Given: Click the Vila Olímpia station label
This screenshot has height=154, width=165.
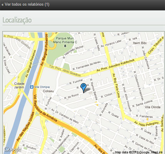Looking at the screenshot, I should coord(42,87).
